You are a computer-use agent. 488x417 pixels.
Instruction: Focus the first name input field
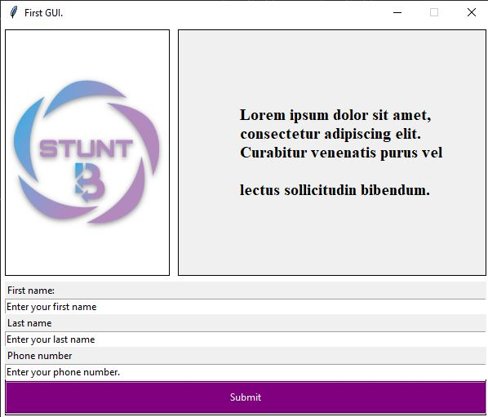pos(246,307)
